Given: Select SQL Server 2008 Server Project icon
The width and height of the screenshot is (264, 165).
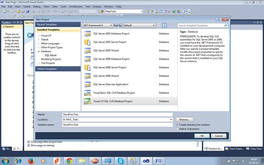Looking at the screenshot, I should 87,67.
